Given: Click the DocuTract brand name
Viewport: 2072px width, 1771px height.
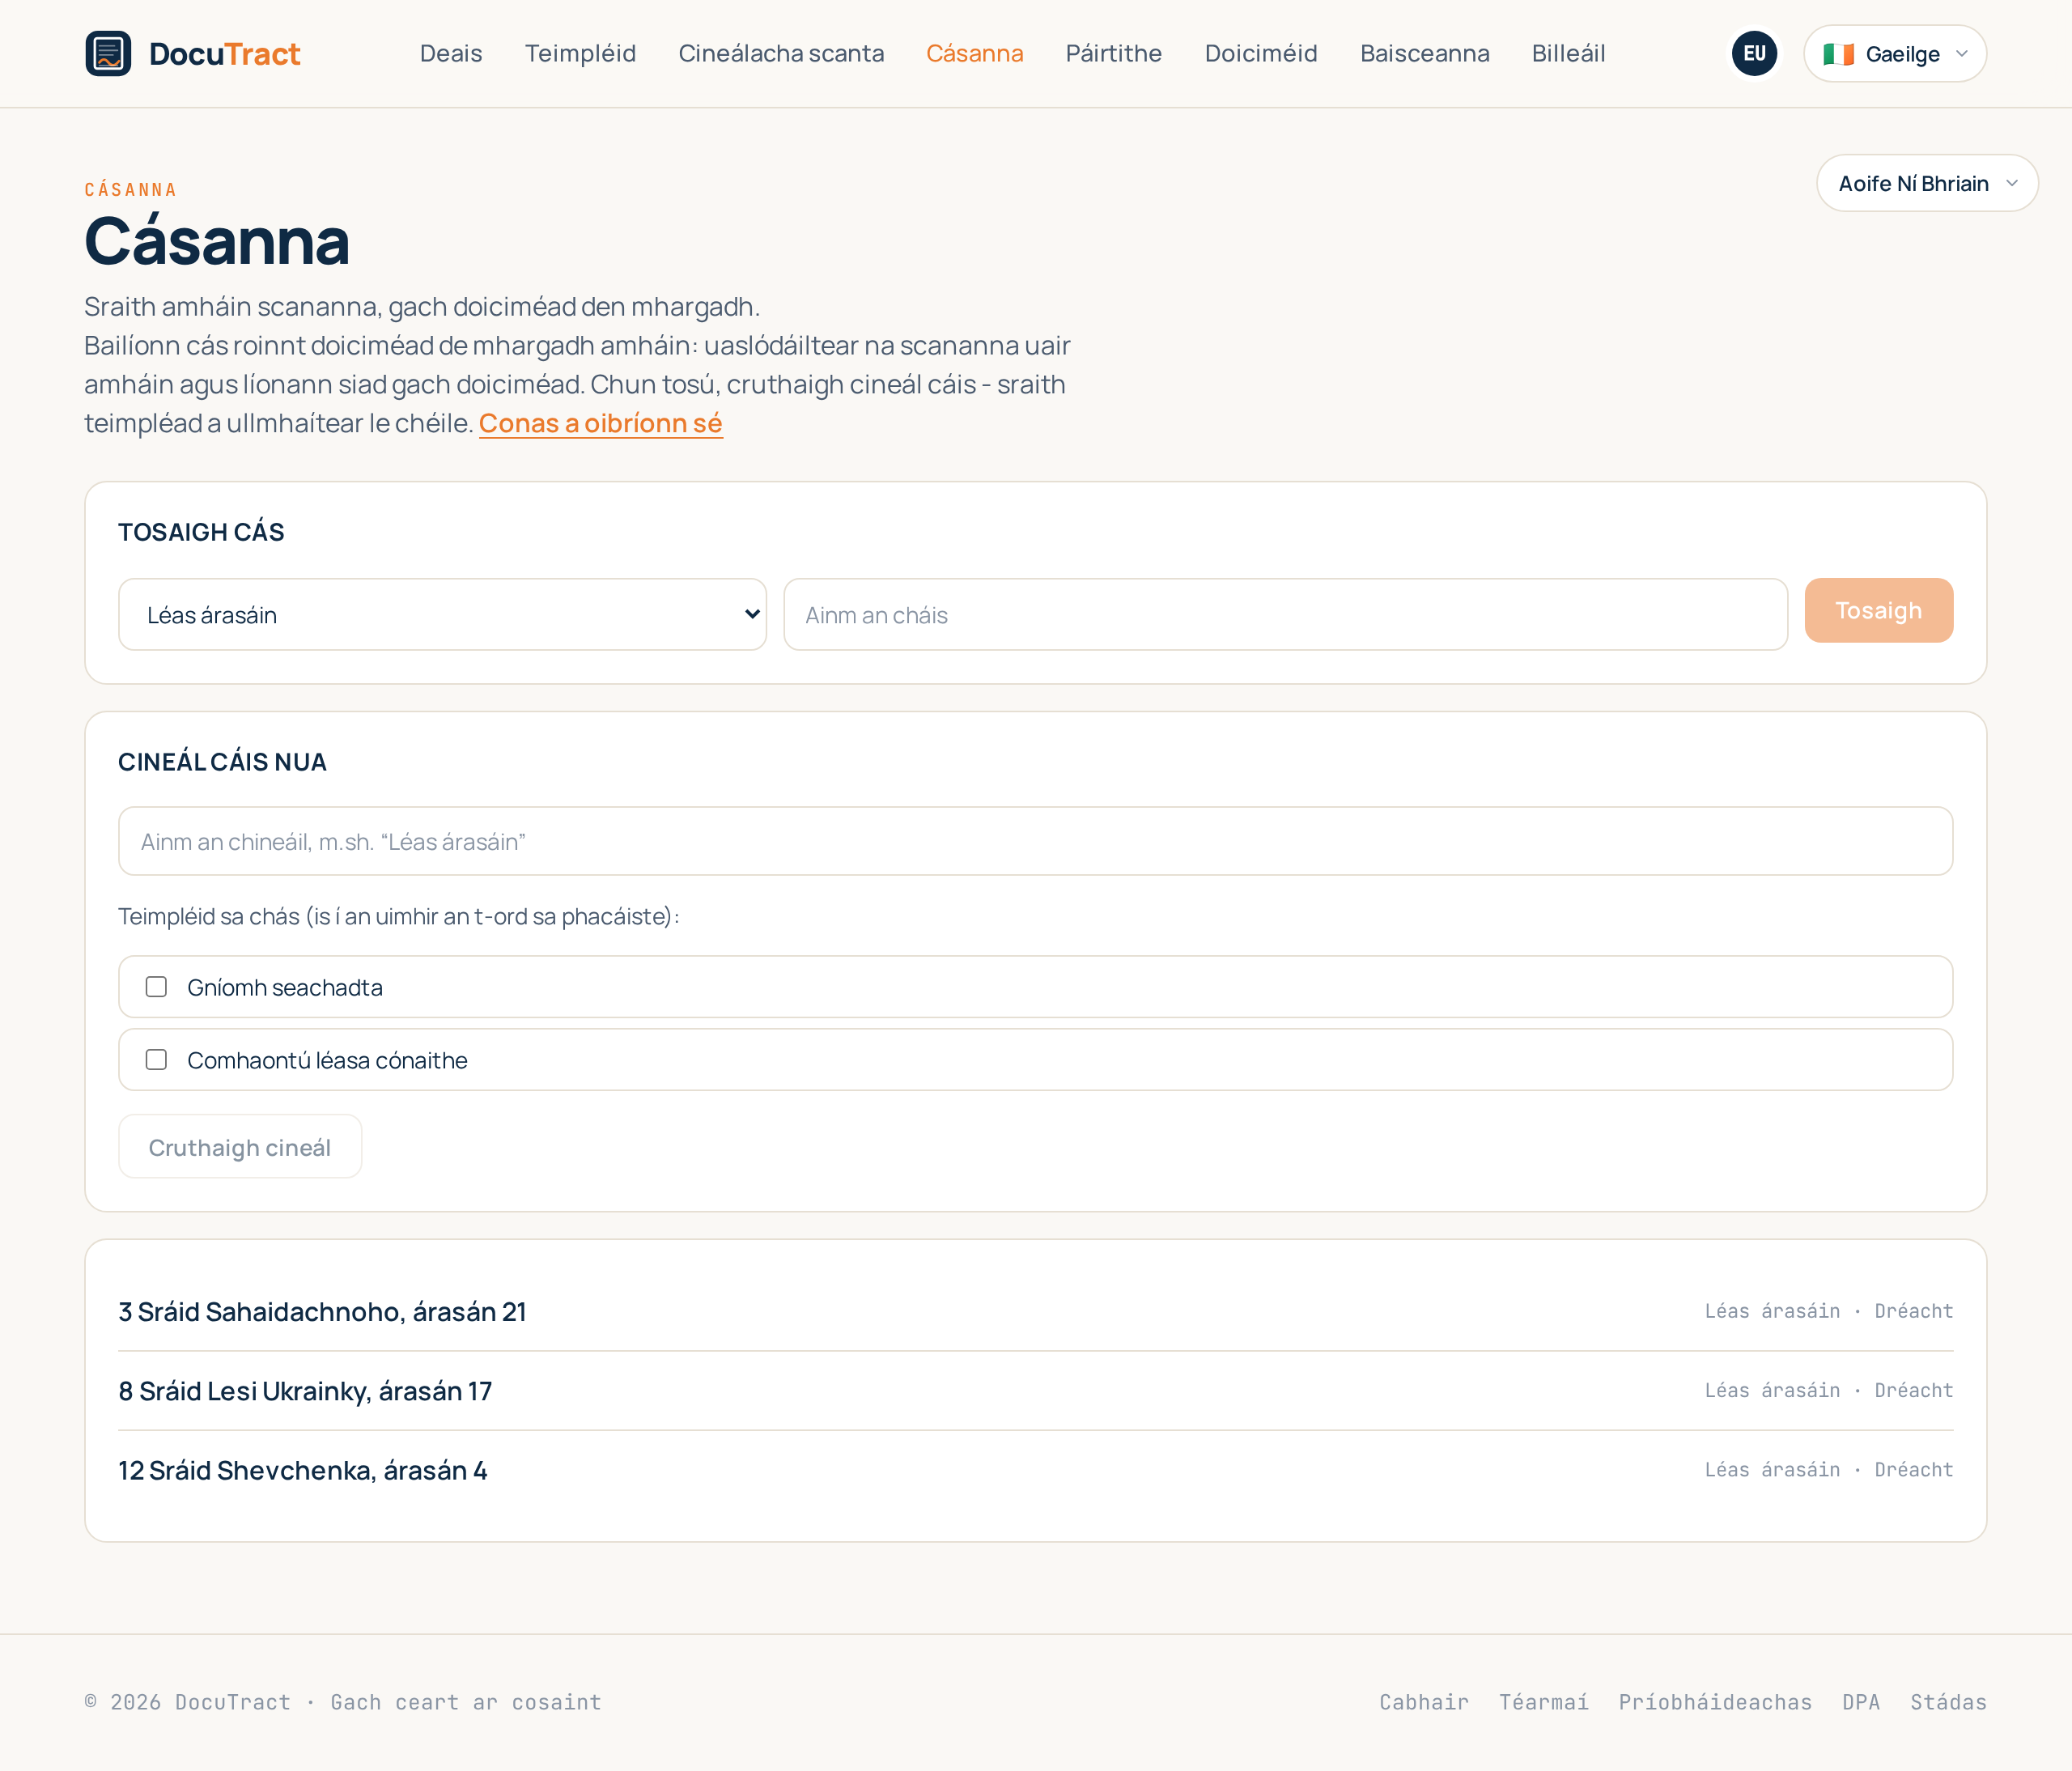Looking at the screenshot, I should click(x=224, y=54).
